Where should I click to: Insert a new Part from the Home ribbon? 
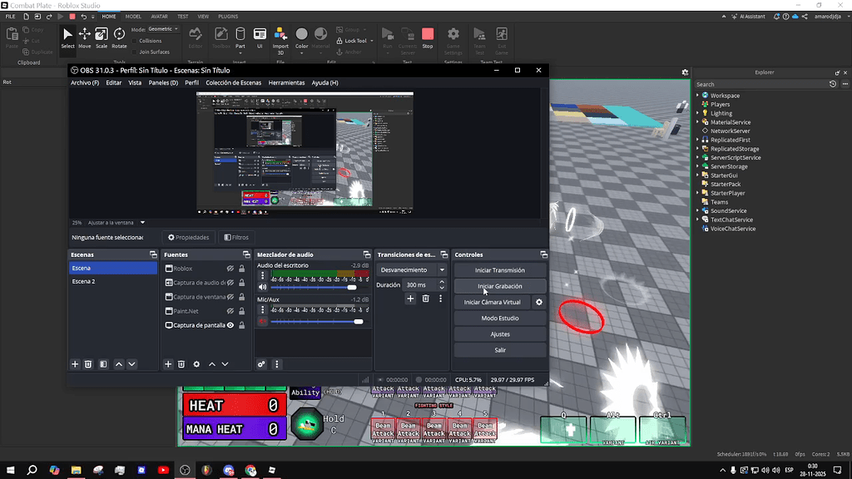[240, 35]
